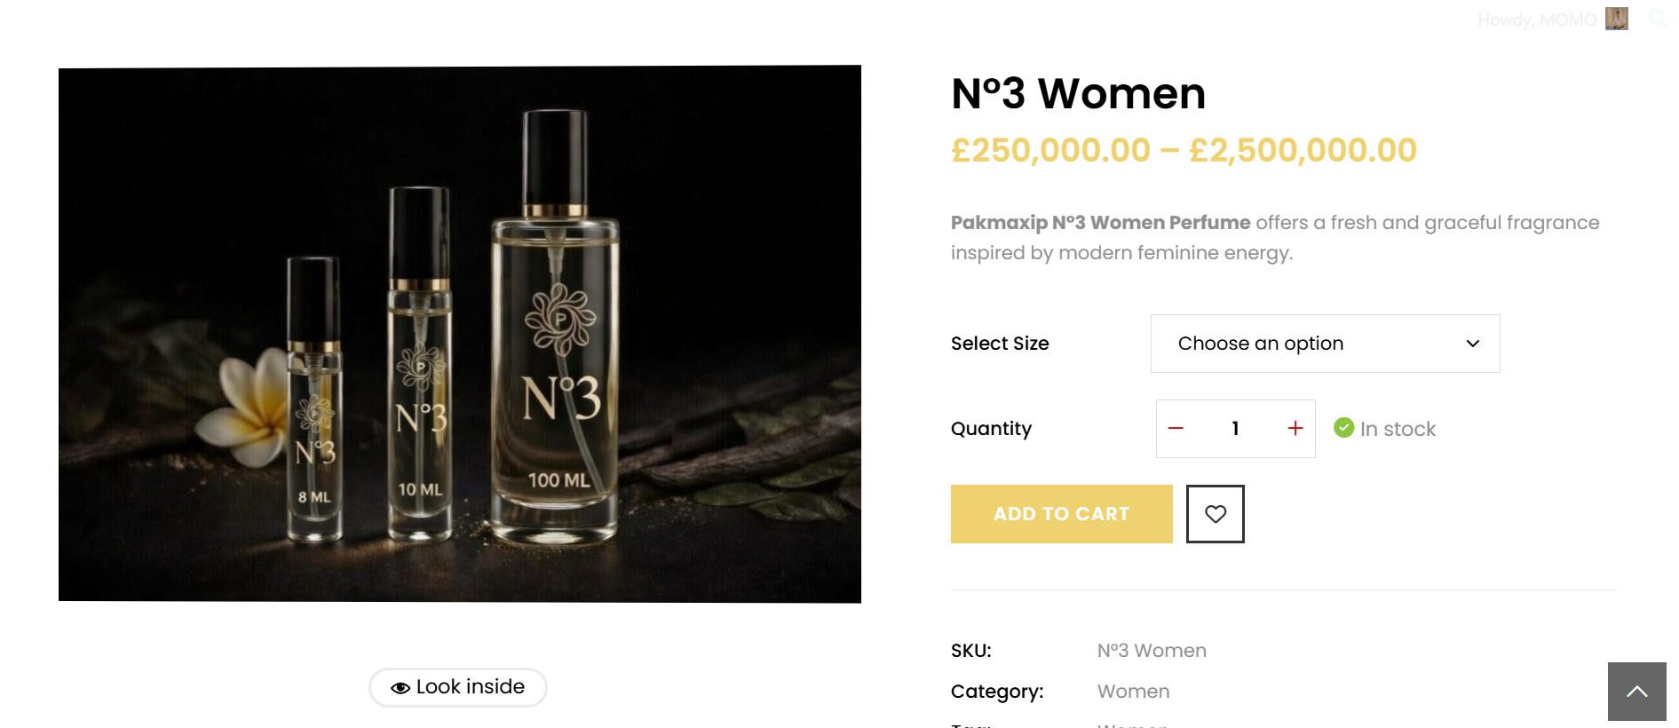
Task: Add perfume to wishlist via heart icon
Action: coord(1215,513)
